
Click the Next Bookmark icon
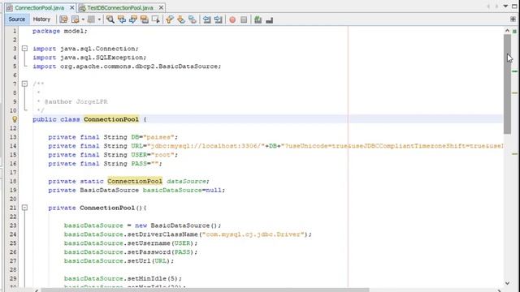point(180,19)
